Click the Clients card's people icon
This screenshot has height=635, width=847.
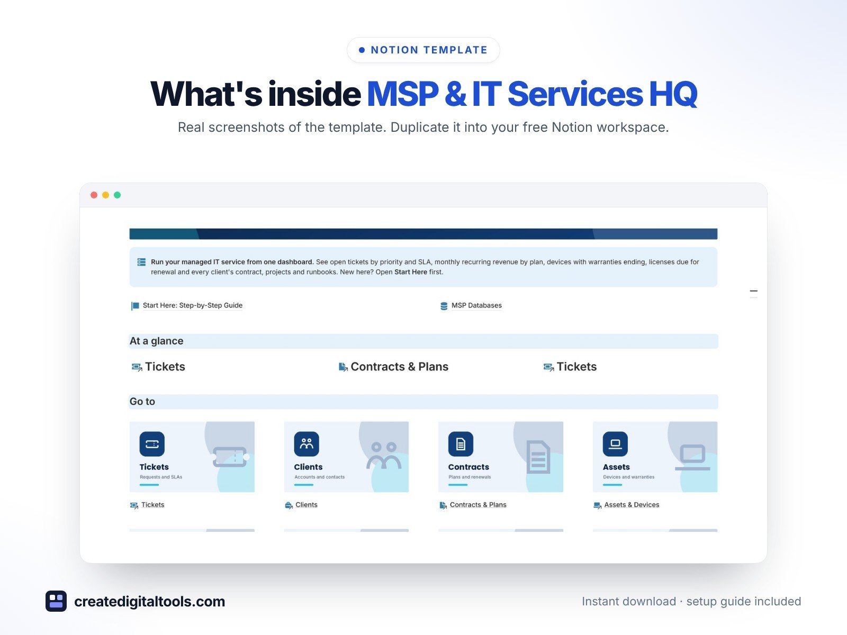pos(307,444)
